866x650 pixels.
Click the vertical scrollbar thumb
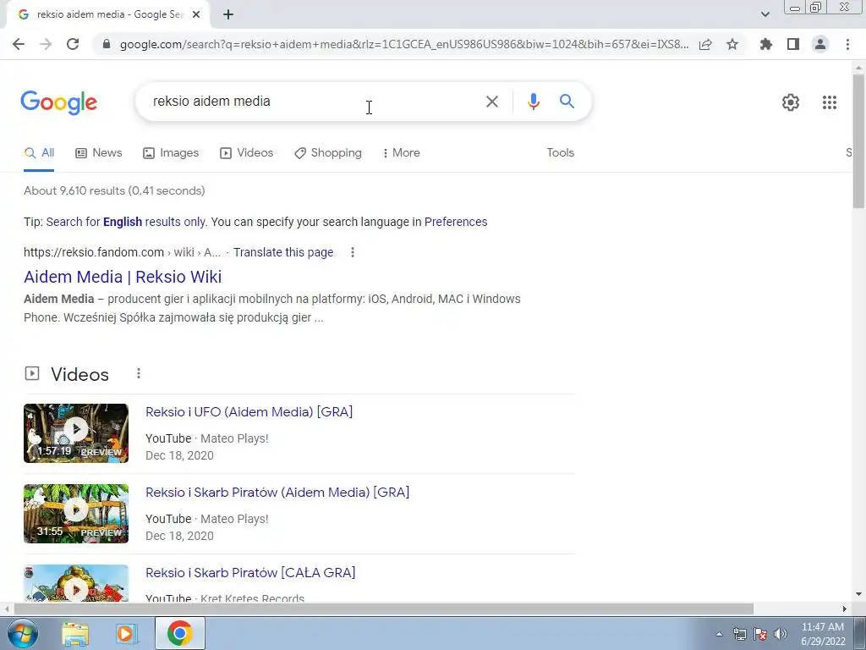click(858, 141)
